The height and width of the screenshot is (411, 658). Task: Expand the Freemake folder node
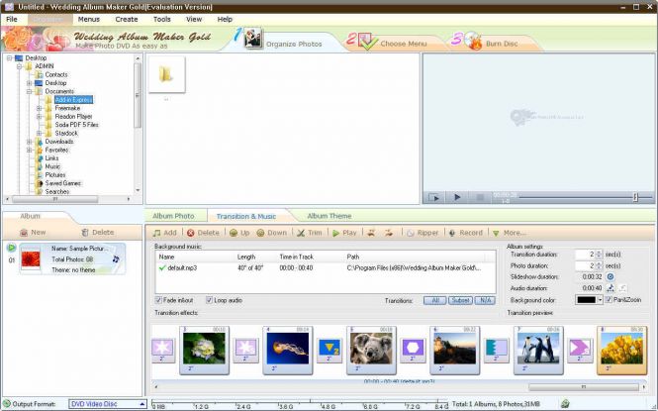40,108
